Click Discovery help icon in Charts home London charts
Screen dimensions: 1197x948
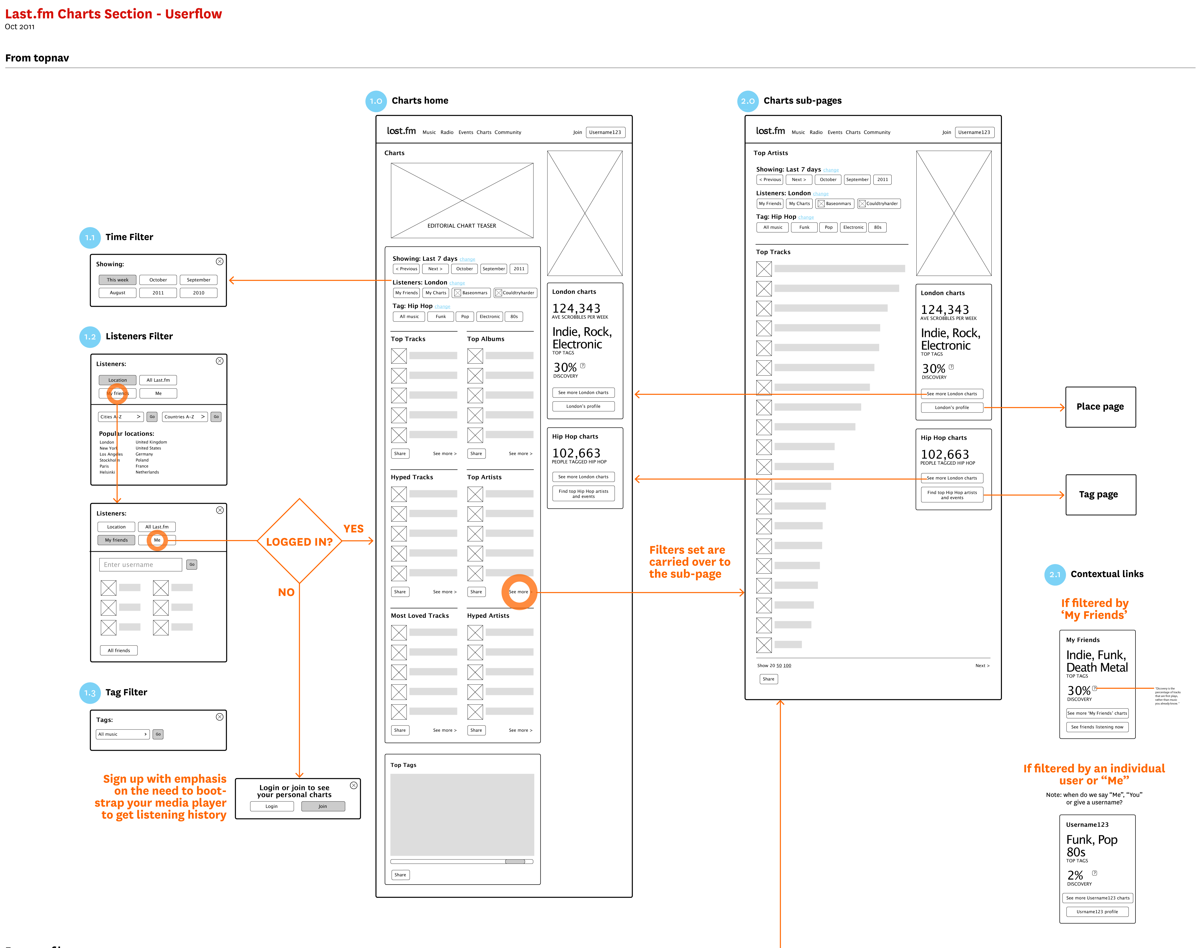click(582, 365)
